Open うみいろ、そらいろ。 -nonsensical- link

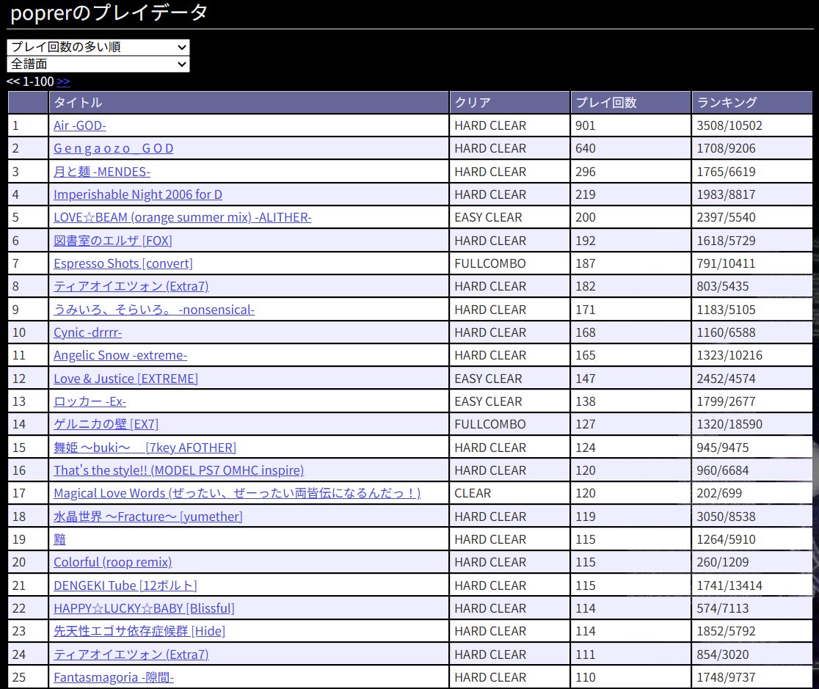coord(154,309)
